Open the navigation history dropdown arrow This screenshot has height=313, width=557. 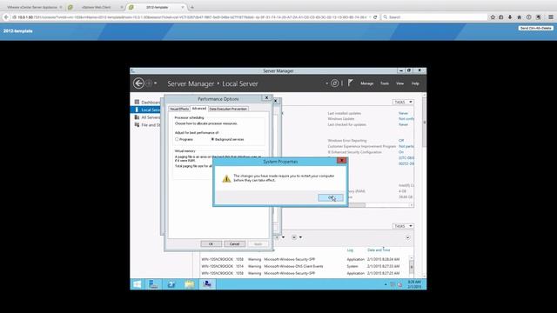(x=156, y=83)
